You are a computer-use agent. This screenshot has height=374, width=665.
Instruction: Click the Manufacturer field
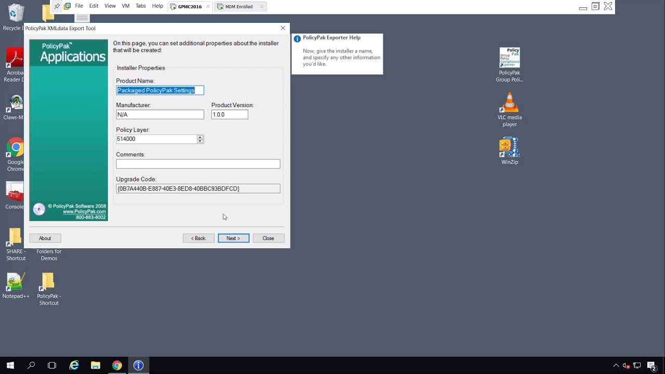point(160,115)
